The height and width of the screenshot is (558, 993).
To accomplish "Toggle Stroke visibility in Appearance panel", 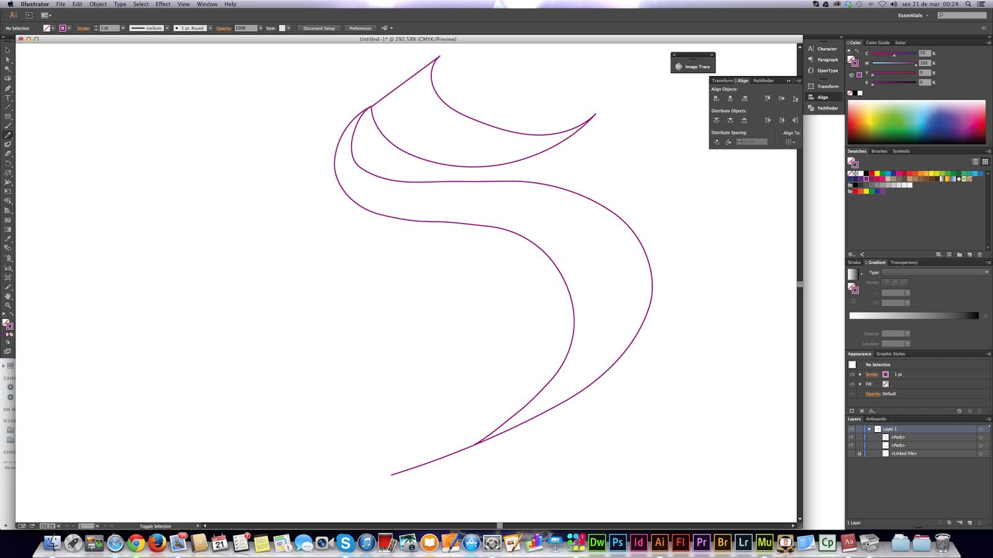I will click(851, 374).
